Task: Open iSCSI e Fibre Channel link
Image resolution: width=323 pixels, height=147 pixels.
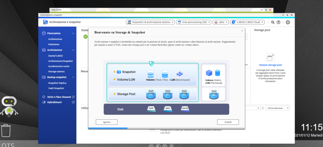Action: click(x=59, y=97)
